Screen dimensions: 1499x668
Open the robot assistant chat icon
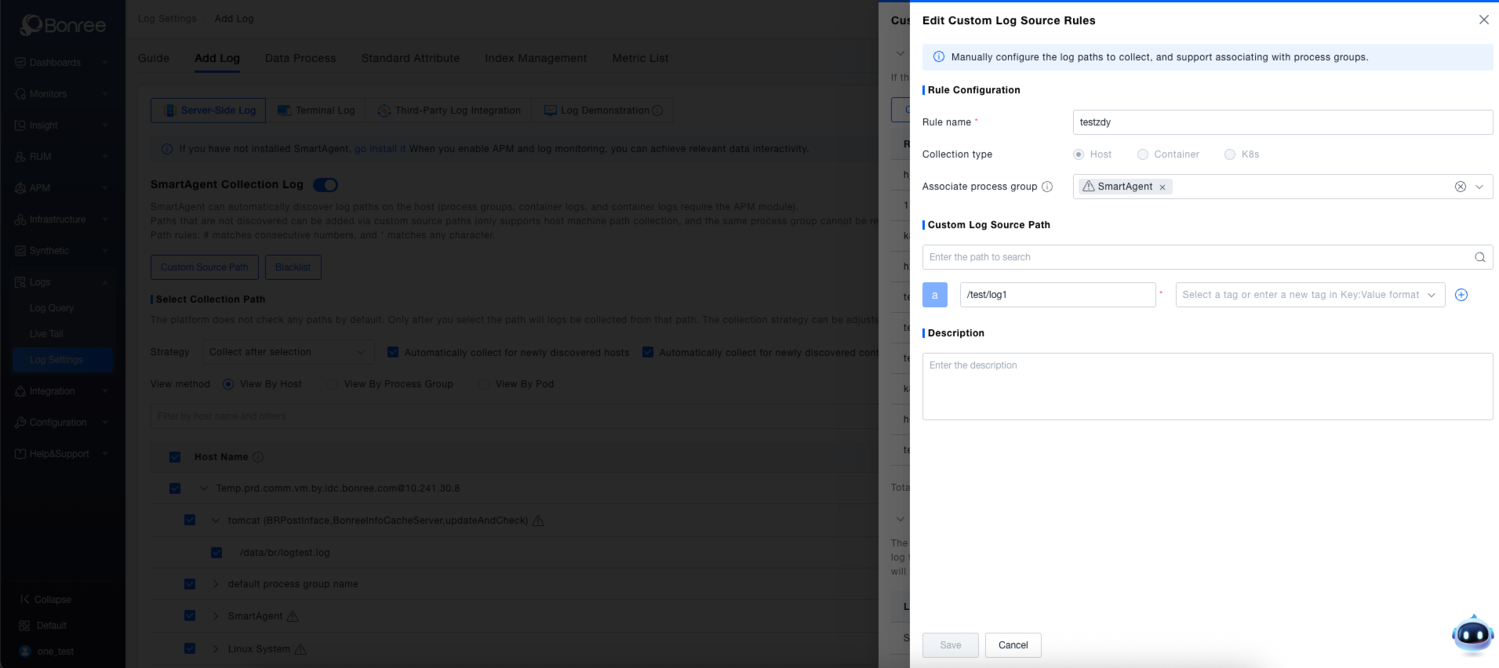(x=1472, y=635)
